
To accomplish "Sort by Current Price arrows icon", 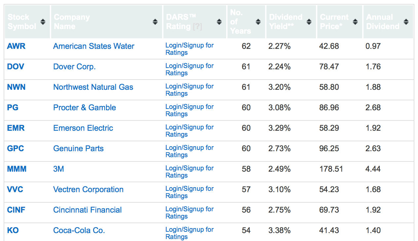I will coord(355,22).
